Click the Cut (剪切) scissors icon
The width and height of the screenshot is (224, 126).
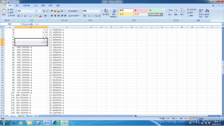(x=9, y=10)
